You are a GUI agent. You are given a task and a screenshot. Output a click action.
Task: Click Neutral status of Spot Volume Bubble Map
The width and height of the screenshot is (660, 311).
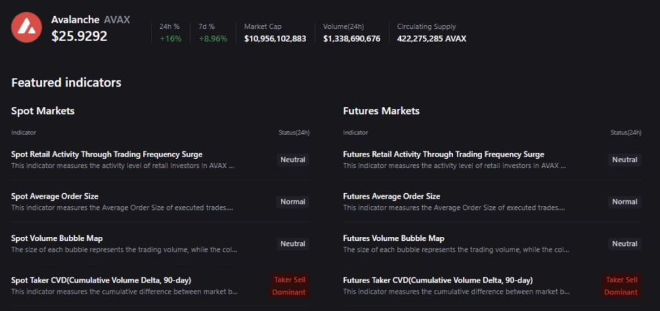(x=293, y=244)
